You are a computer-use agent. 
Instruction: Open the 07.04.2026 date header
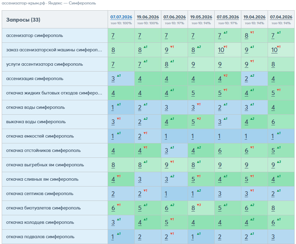(281, 17)
